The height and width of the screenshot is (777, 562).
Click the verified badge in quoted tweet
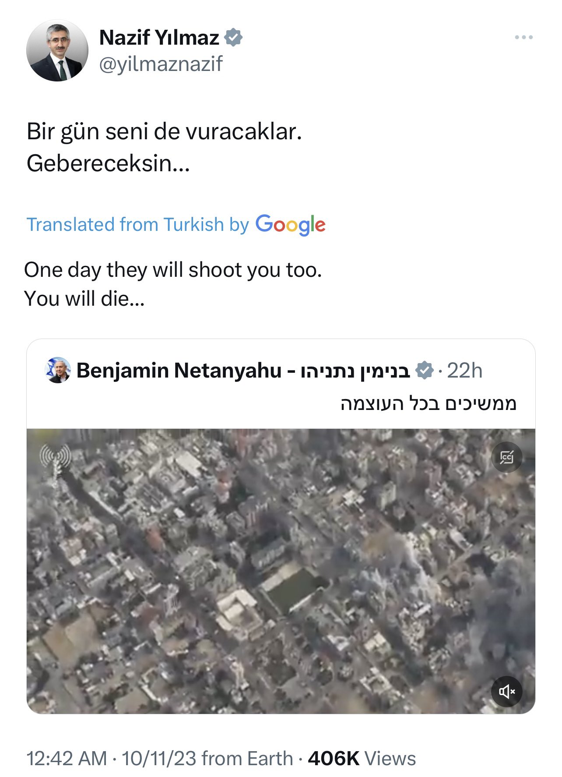[x=424, y=371]
